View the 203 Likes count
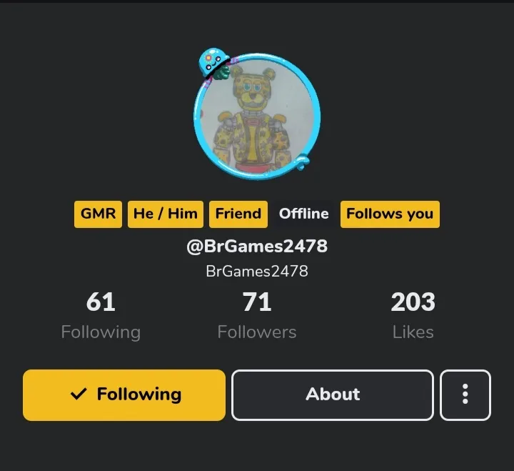 point(413,302)
